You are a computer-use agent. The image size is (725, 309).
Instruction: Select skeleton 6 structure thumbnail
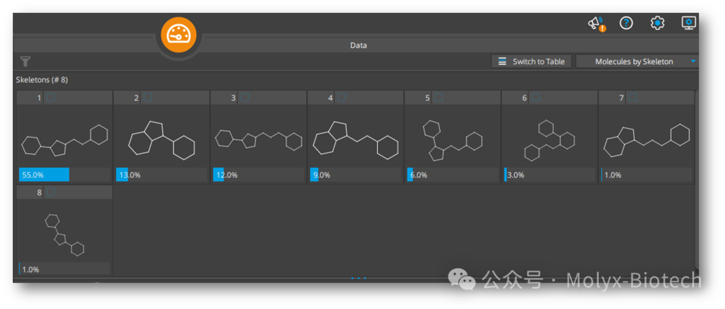(550, 140)
